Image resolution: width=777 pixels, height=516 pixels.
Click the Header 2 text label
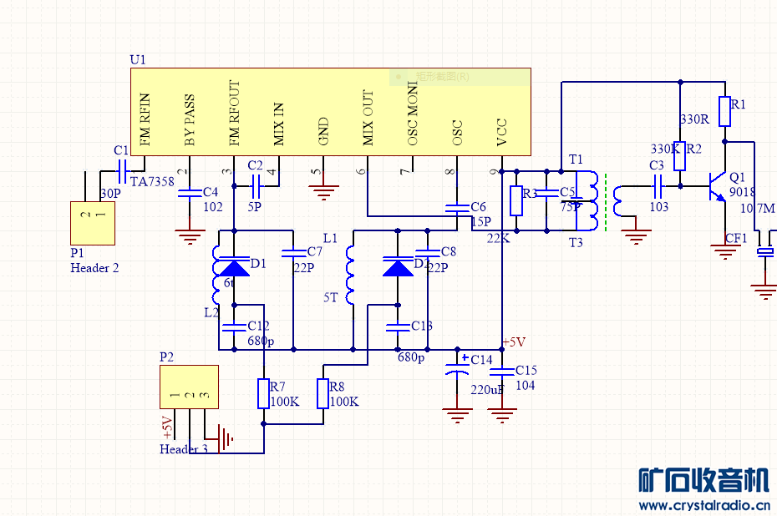[x=94, y=268]
